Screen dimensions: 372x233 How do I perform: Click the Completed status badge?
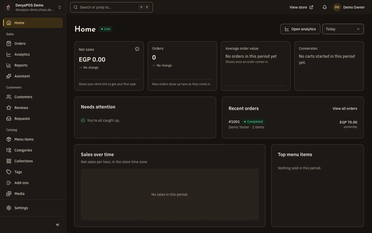click(253, 122)
